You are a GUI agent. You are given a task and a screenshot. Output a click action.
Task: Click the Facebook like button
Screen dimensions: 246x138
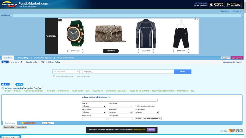5,84
